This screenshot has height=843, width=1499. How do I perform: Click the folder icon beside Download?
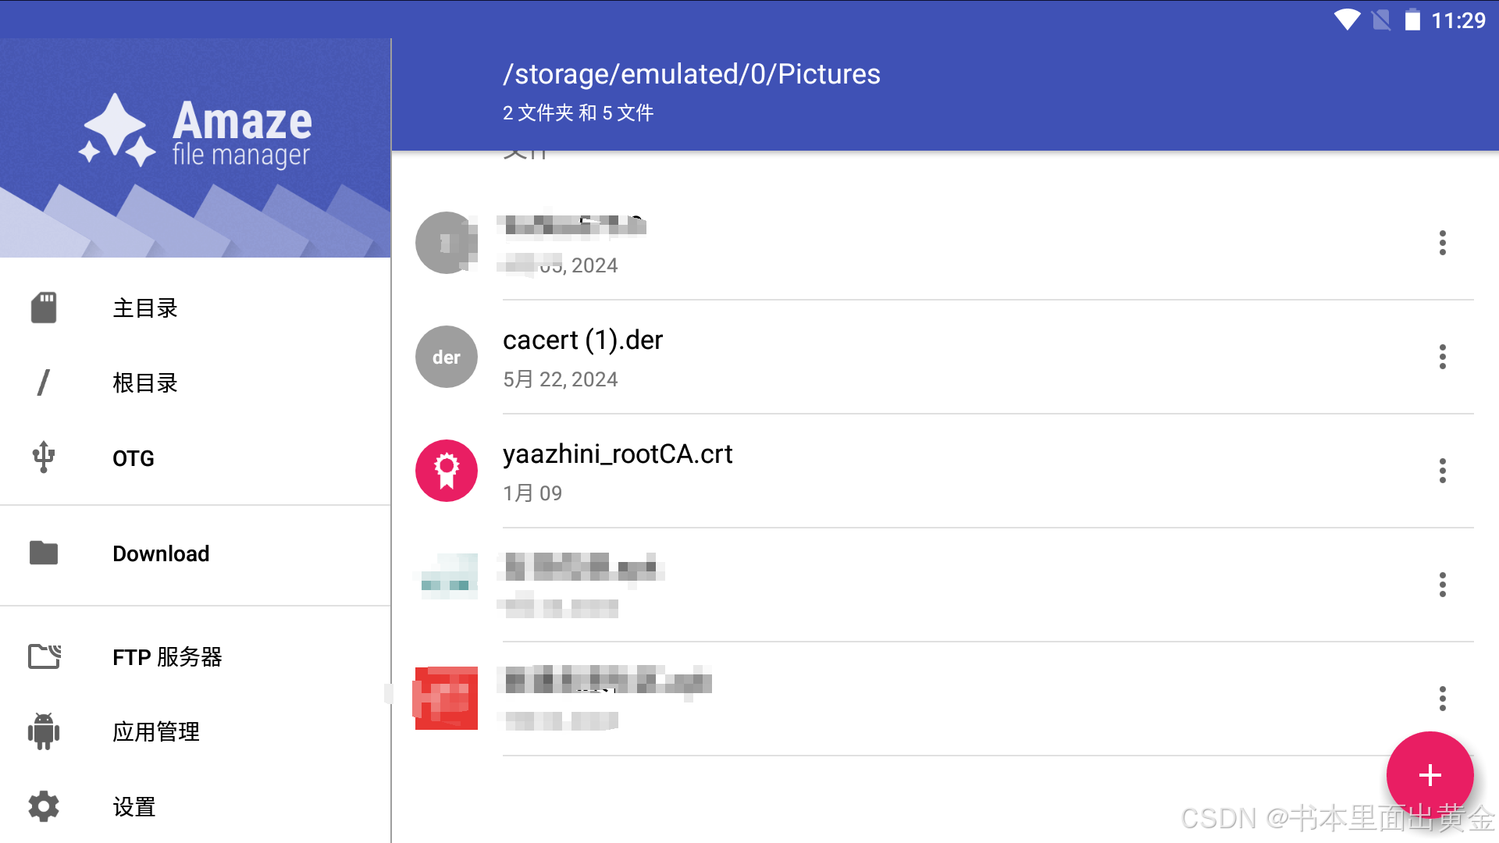[44, 553]
